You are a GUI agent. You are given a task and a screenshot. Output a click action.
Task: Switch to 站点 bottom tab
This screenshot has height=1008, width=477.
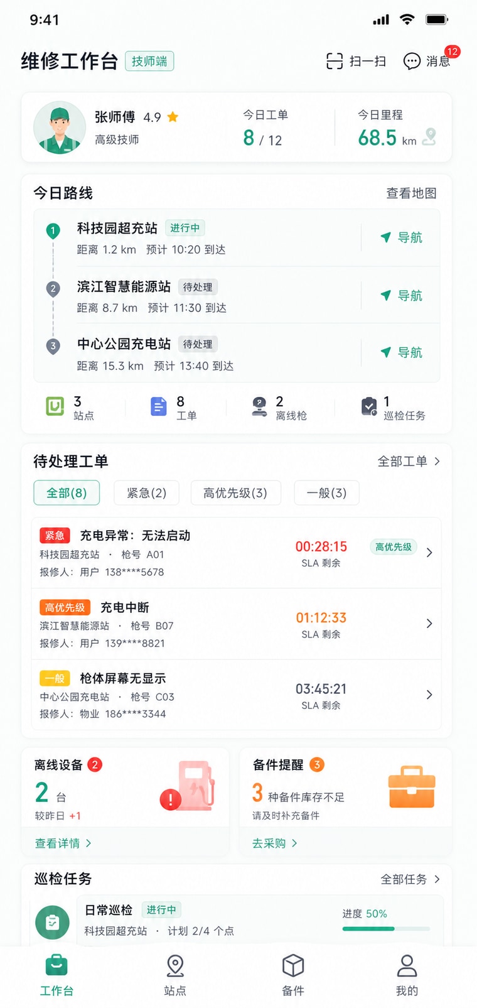175,976
